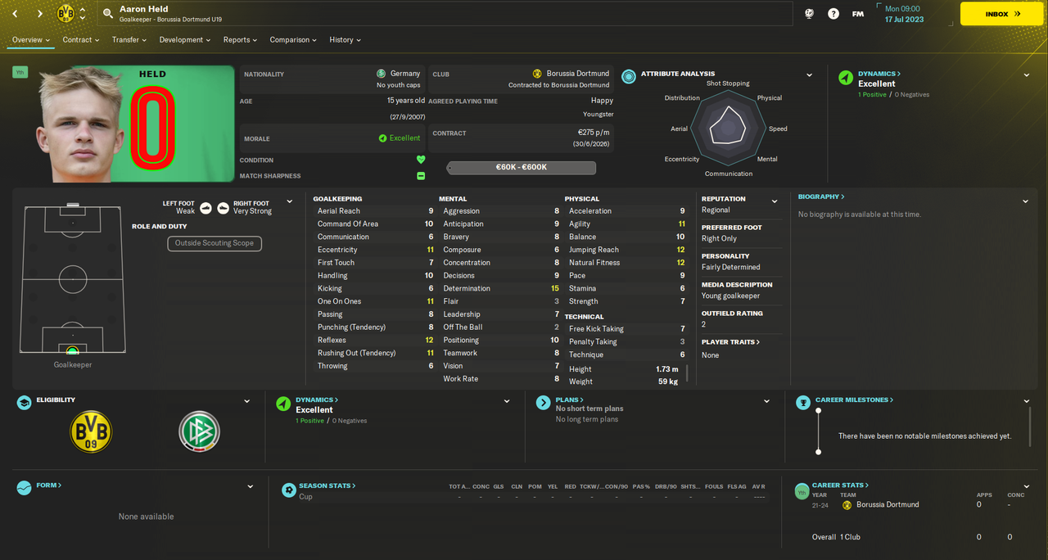Click the Form wave icon
Image resolution: width=1048 pixels, height=560 pixels.
(24, 487)
